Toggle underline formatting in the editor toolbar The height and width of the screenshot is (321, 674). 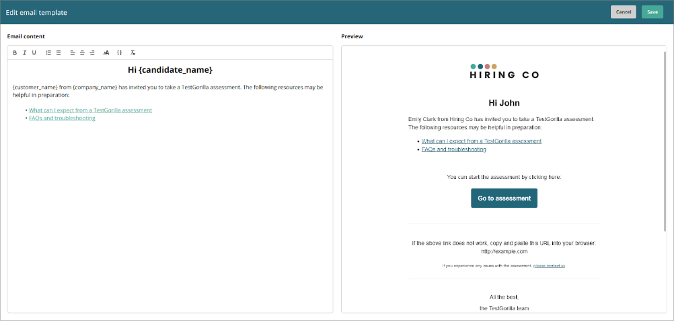click(x=34, y=52)
